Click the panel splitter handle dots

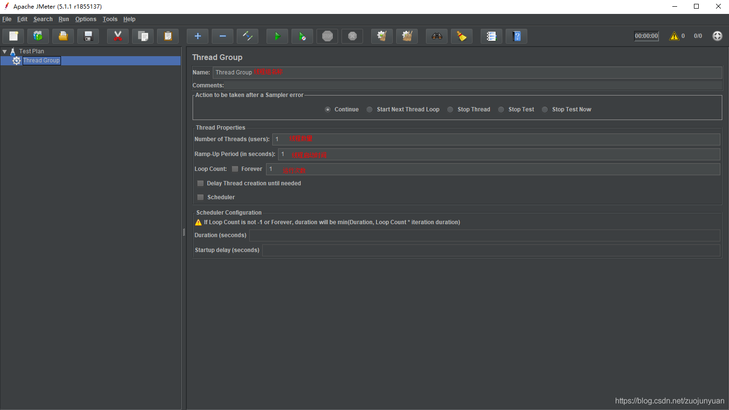click(184, 232)
